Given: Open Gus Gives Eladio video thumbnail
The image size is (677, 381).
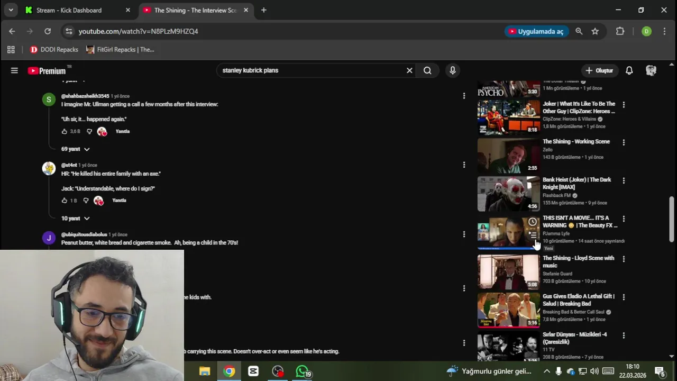Looking at the screenshot, I should pyautogui.click(x=509, y=310).
